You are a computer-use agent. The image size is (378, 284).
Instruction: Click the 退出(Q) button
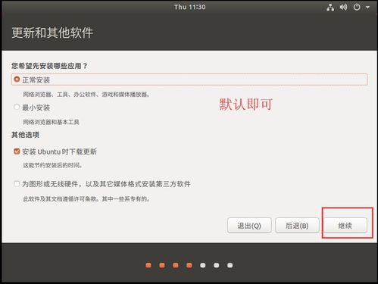click(x=249, y=226)
